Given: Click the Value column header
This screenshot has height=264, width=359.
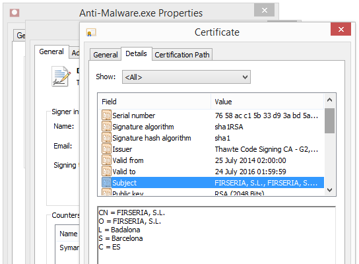Looking at the screenshot, I should point(267,102).
